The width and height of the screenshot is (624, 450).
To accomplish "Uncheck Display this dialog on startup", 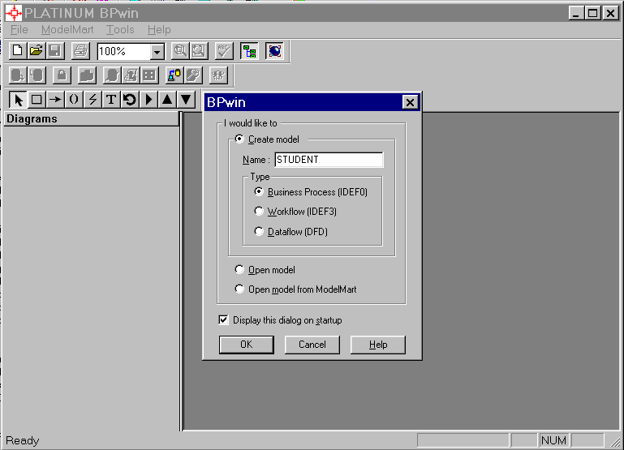I will [224, 320].
